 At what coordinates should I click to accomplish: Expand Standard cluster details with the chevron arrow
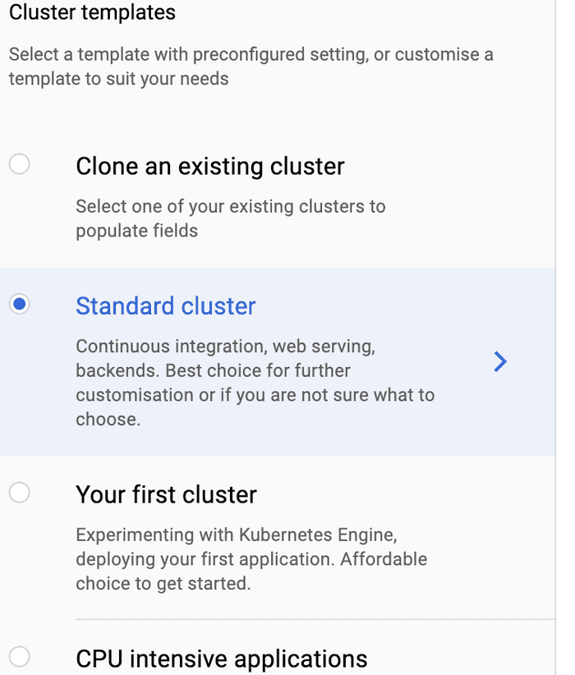tap(500, 361)
